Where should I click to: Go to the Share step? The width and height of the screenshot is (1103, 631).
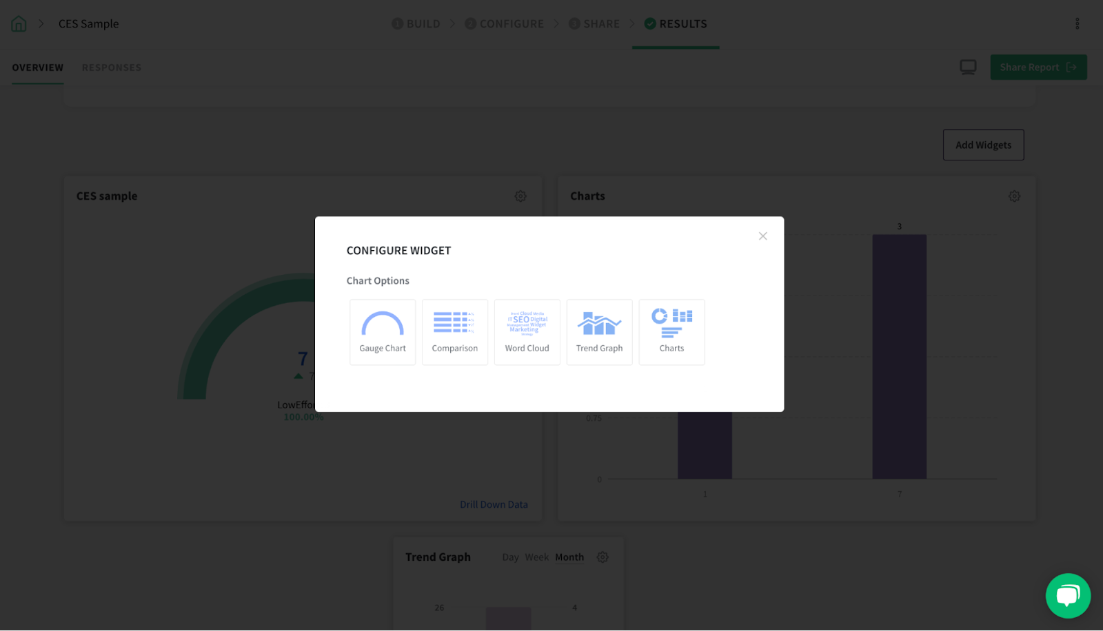tap(594, 24)
